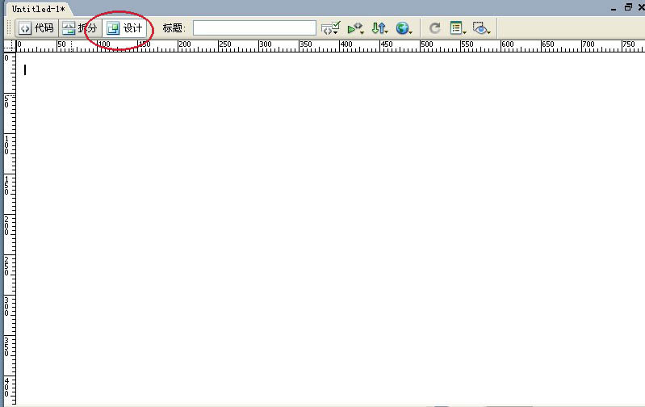Switch to Split view (拆分)
The height and width of the screenshot is (407, 645).
pos(80,28)
